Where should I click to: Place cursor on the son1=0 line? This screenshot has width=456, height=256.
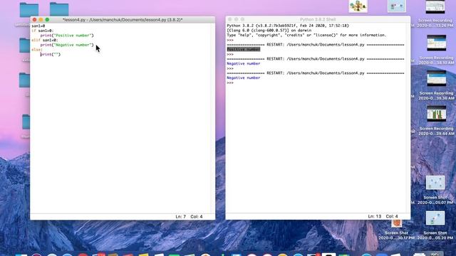coord(38,26)
